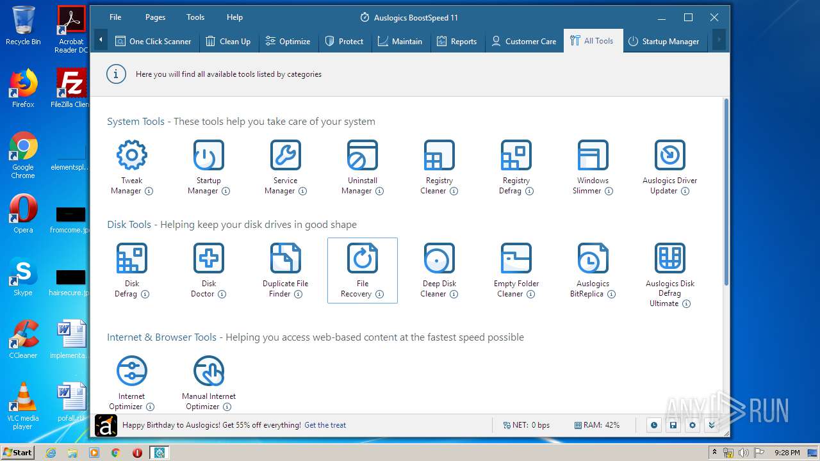The width and height of the screenshot is (820, 461).
Task: Show info for Duplicate File Finder
Action: [x=298, y=294]
